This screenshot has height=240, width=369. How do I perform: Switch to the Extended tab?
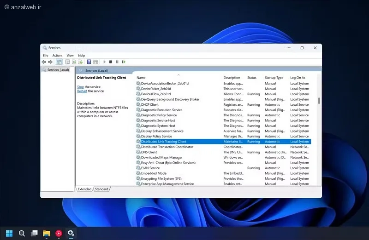click(84, 189)
